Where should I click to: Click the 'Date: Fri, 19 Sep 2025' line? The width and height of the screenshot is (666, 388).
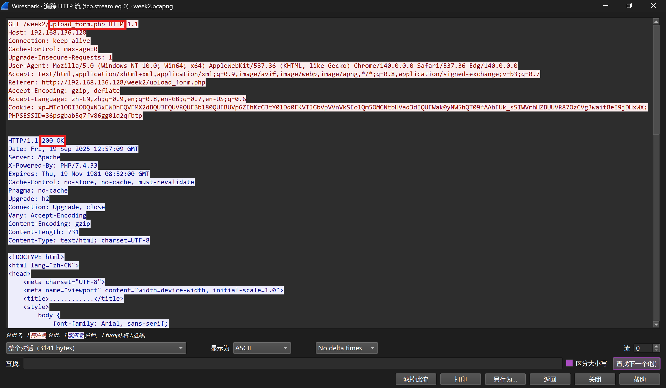click(x=73, y=149)
